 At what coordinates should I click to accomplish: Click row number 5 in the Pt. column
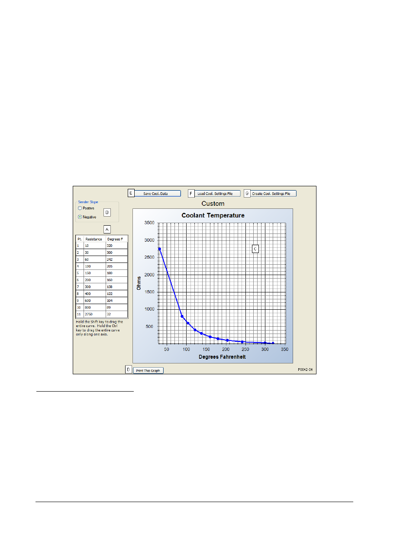coord(80,273)
